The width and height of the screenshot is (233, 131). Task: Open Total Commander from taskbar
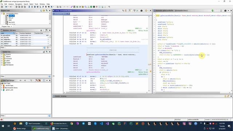pos(33,124)
